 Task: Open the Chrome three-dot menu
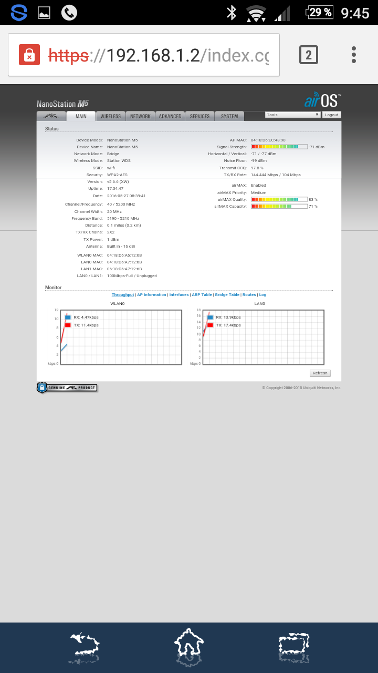[x=354, y=55]
